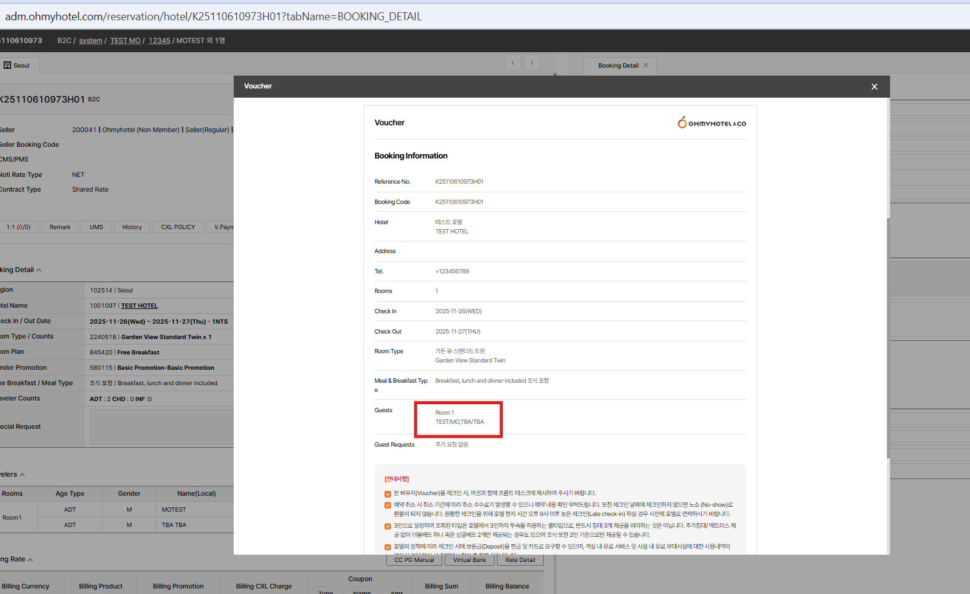Open the system breadcrumb link
970x594 pixels.
pos(90,41)
